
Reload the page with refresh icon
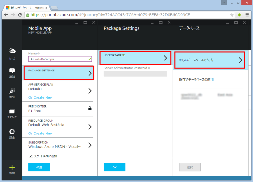(20, 15)
